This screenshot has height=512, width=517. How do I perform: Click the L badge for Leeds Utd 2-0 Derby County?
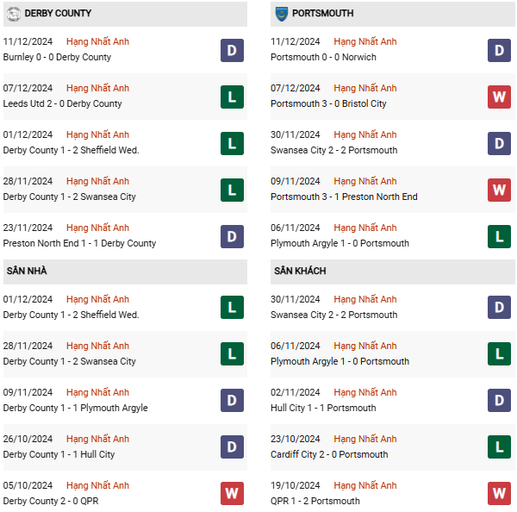pos(232,97)
